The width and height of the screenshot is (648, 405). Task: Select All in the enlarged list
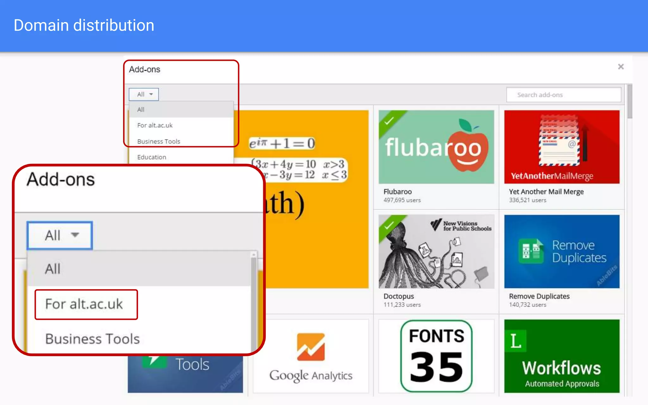[x=139, y=269]
